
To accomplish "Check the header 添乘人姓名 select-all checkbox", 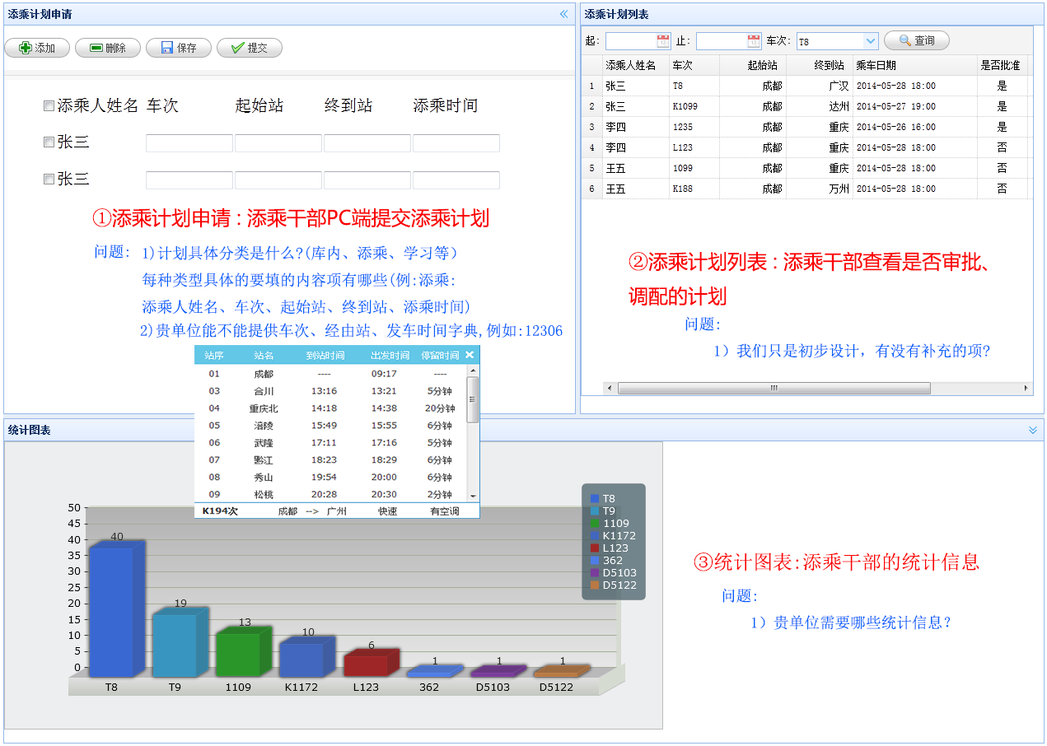I will [49, 106].
